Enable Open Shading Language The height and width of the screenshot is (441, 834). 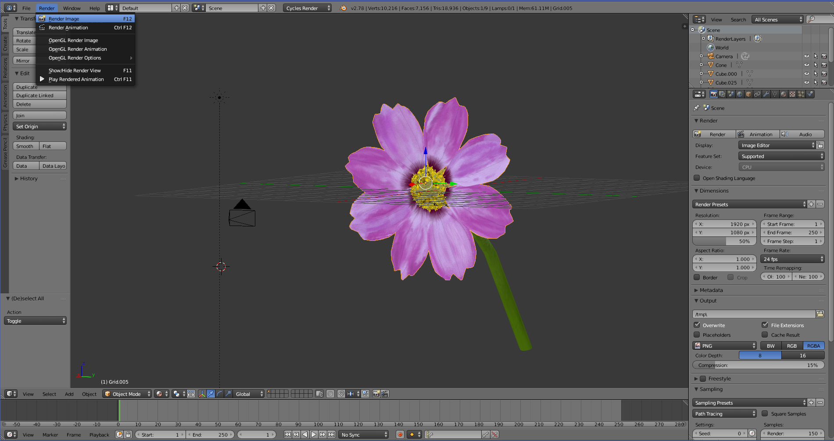697,178
